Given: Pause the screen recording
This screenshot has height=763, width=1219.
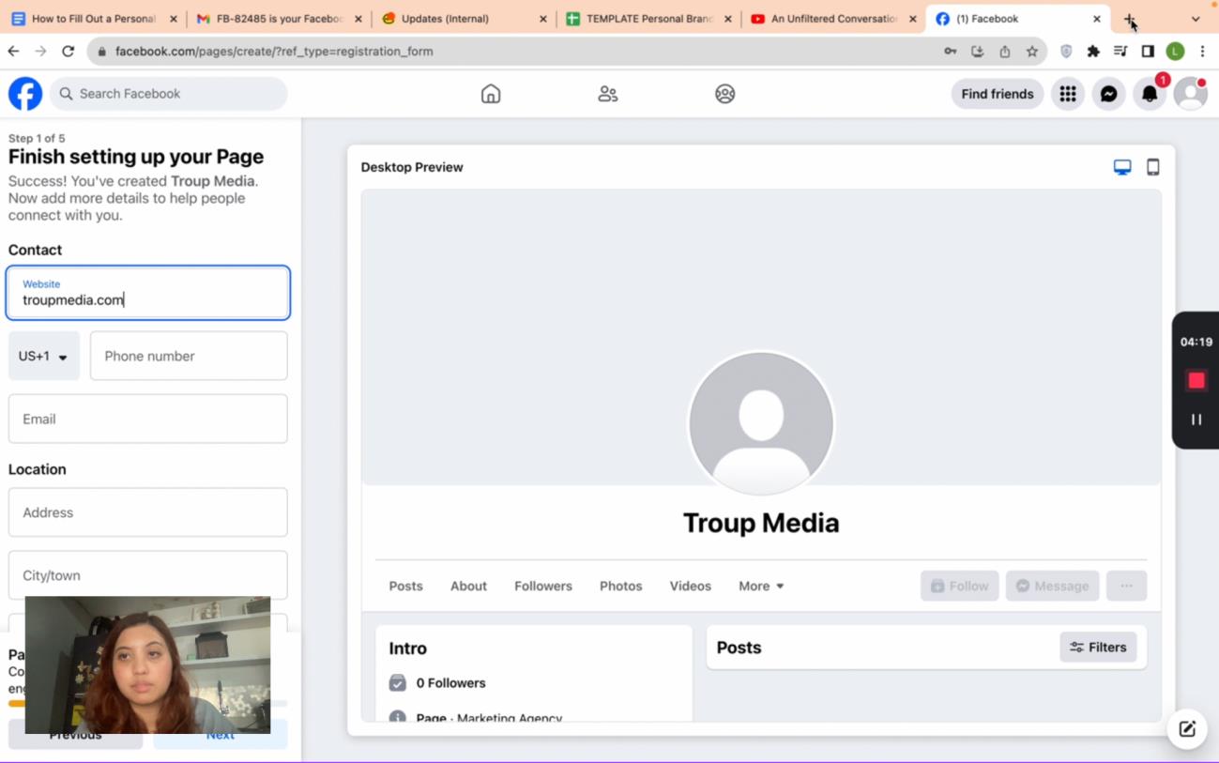Looking at the screenshot, I should (x=1196, y=420).
